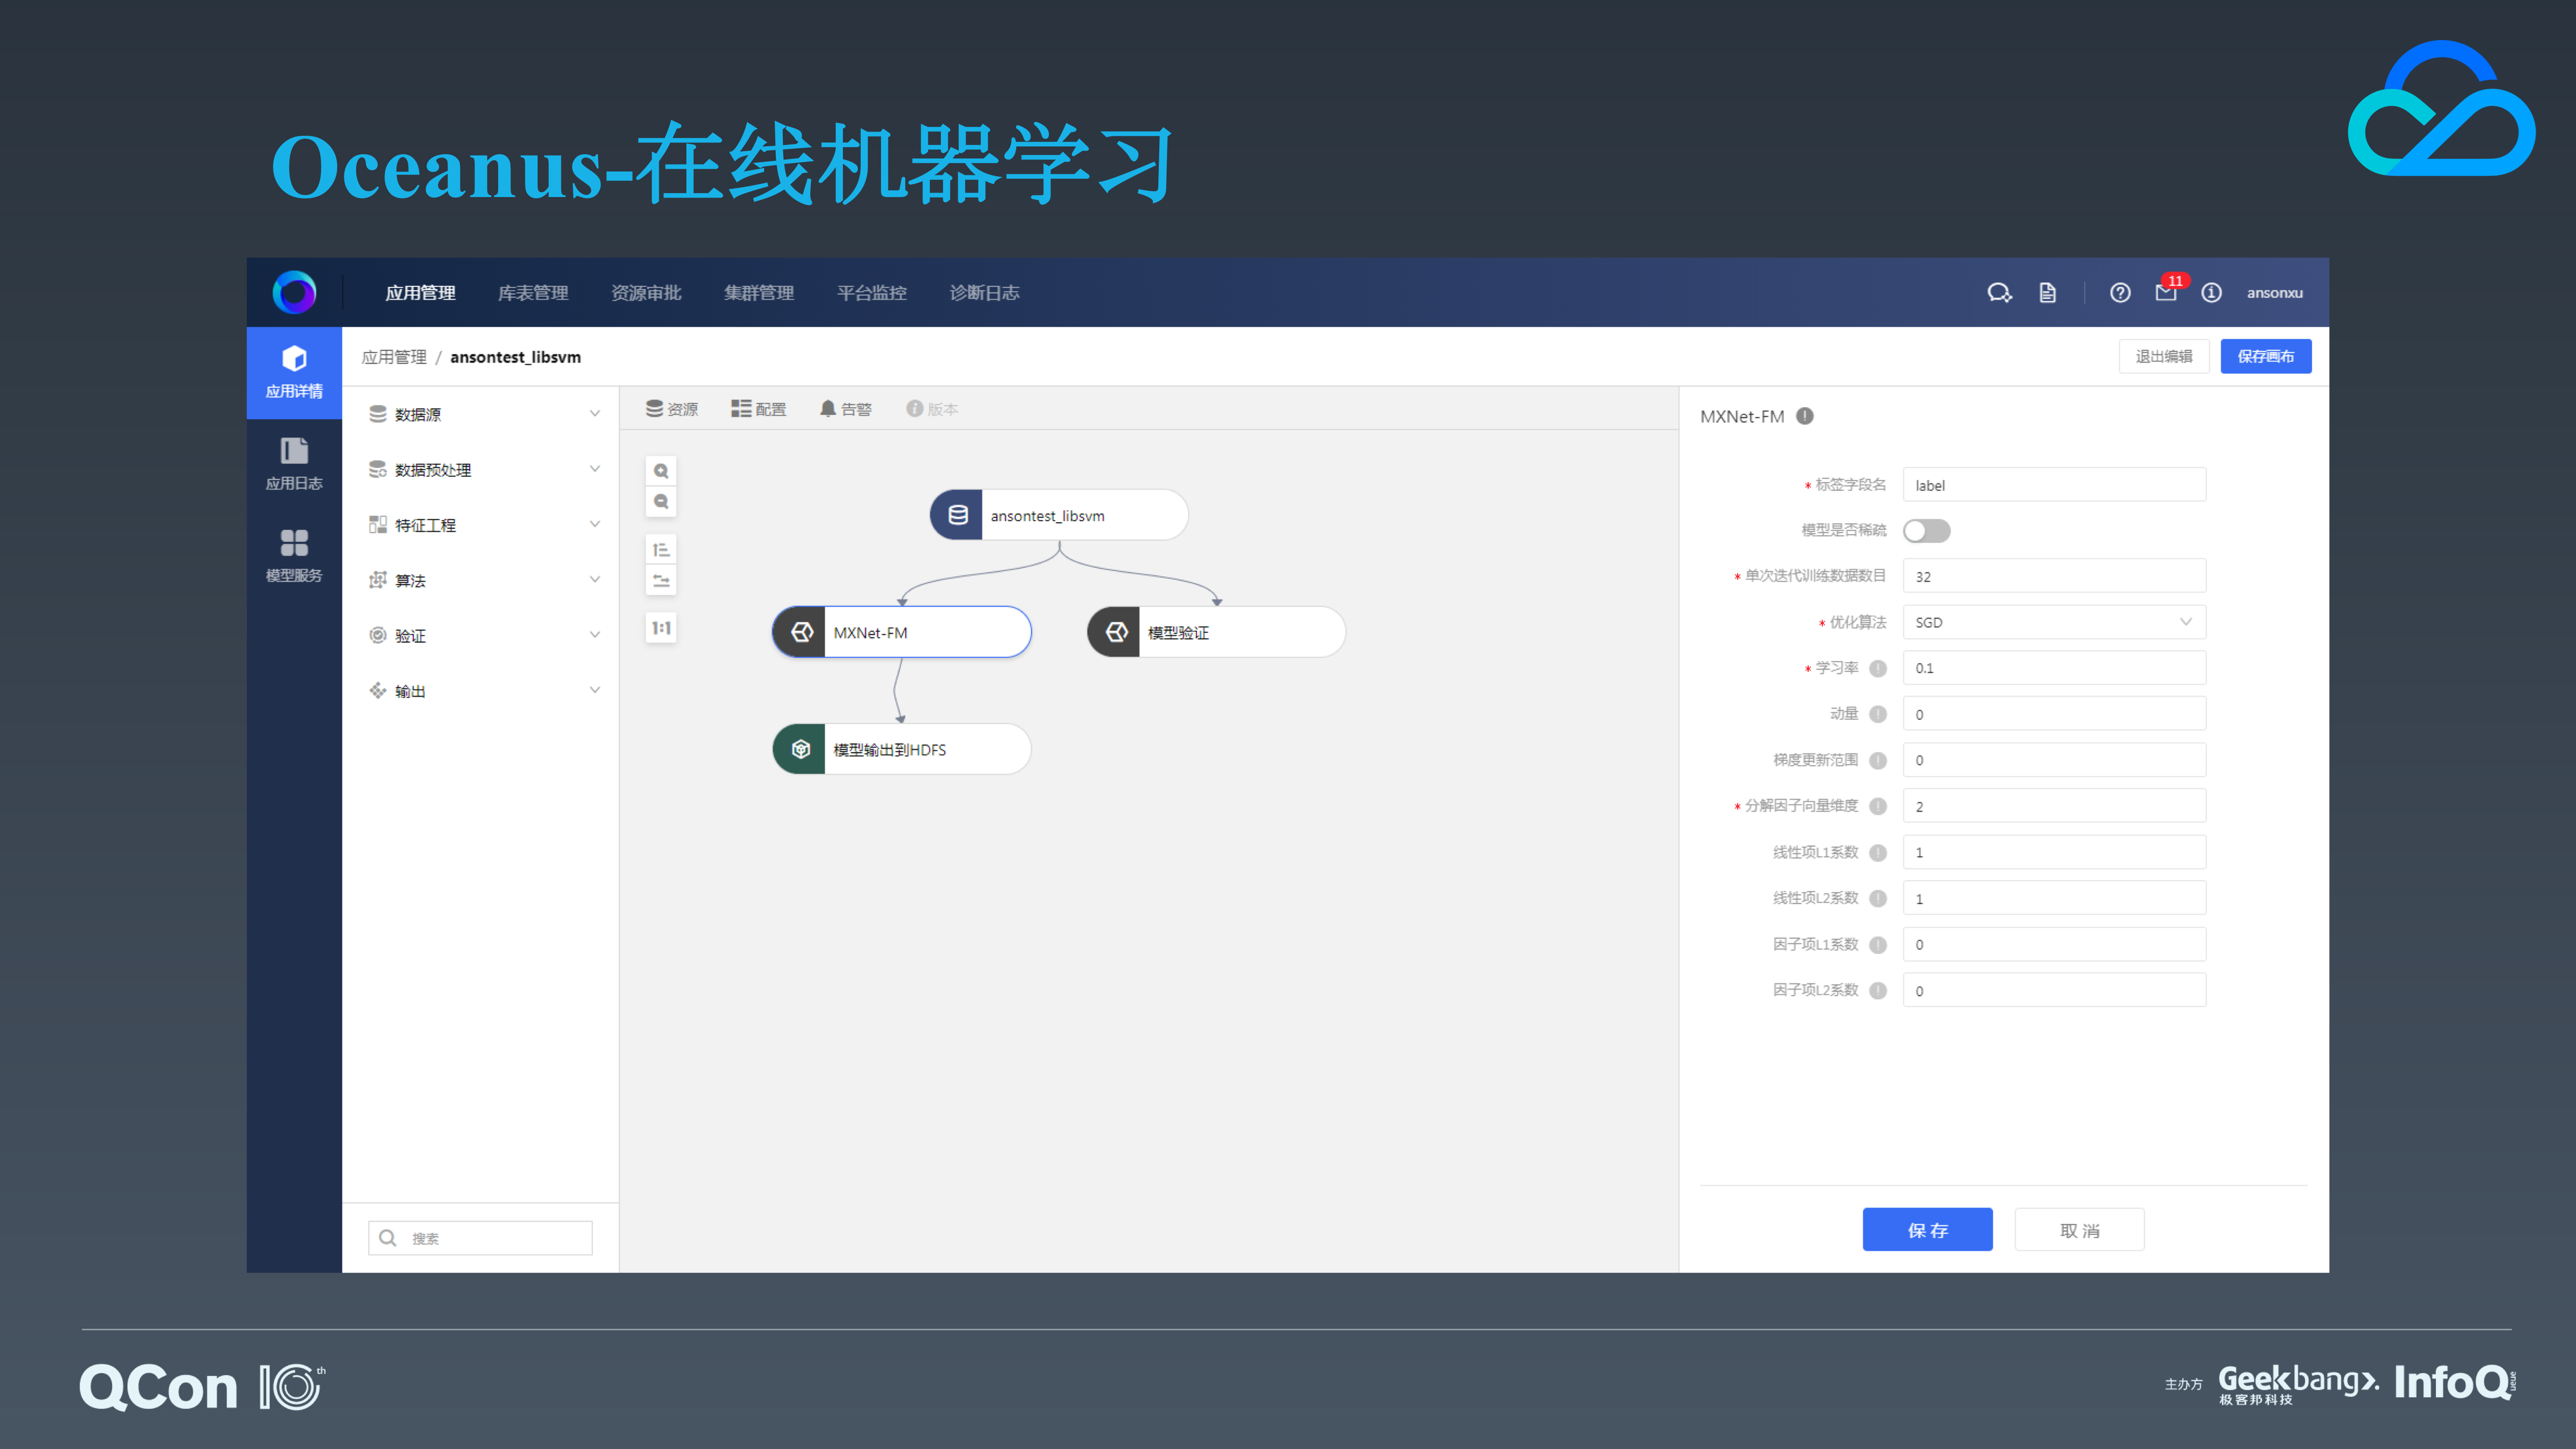The image size is (2576, 1449).
Task: Open mail notifications with 11 badge
Action: 2166,293
